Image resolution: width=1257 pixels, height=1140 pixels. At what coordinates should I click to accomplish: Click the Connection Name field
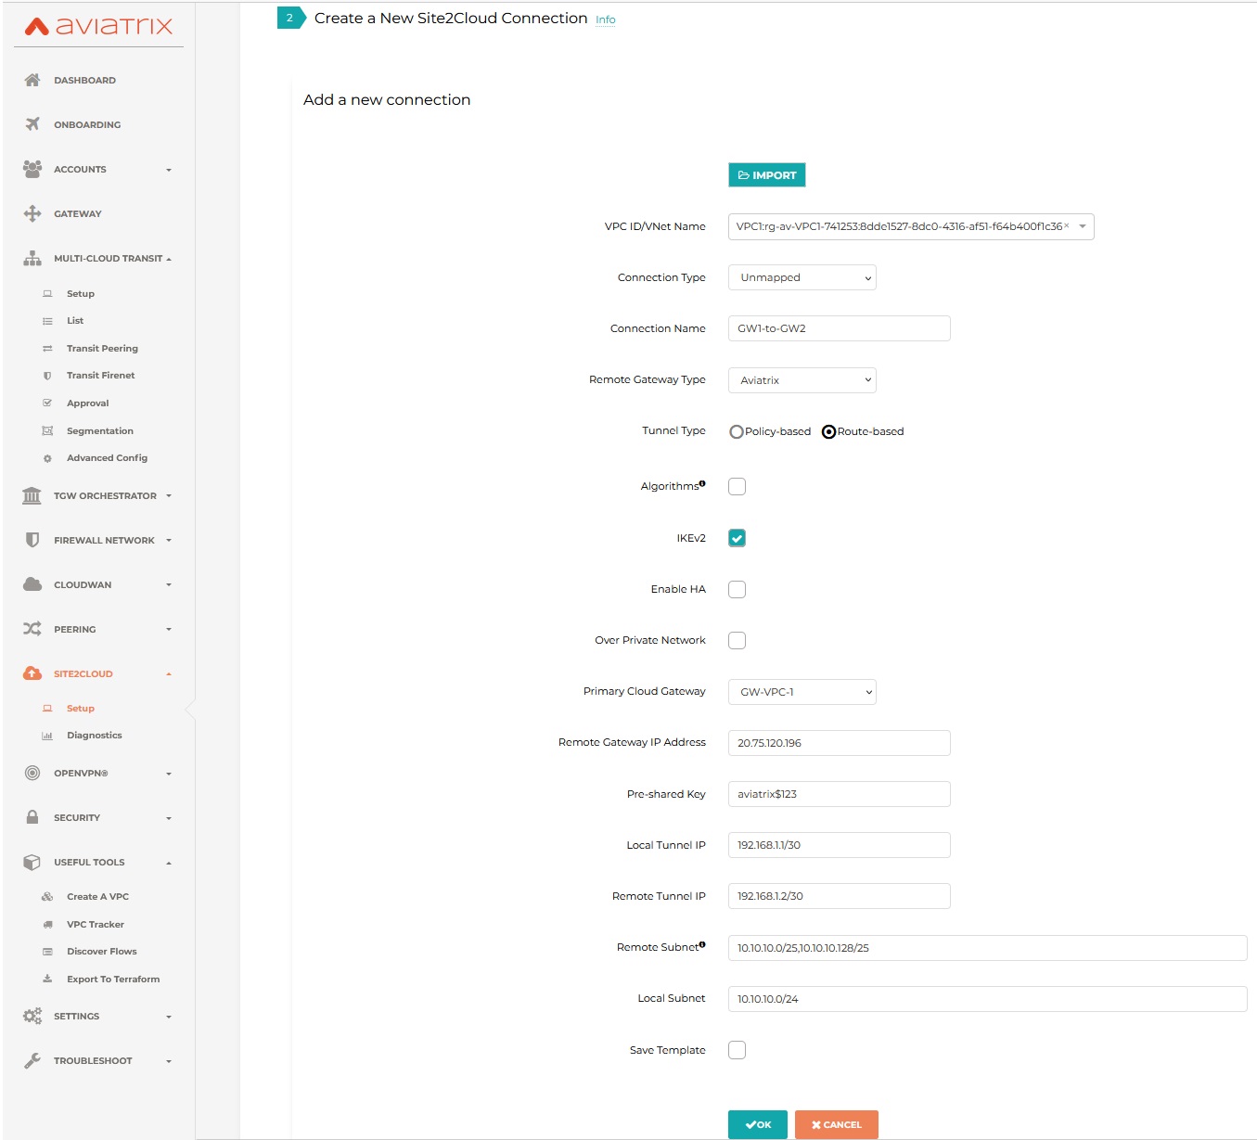coord(840,328)
